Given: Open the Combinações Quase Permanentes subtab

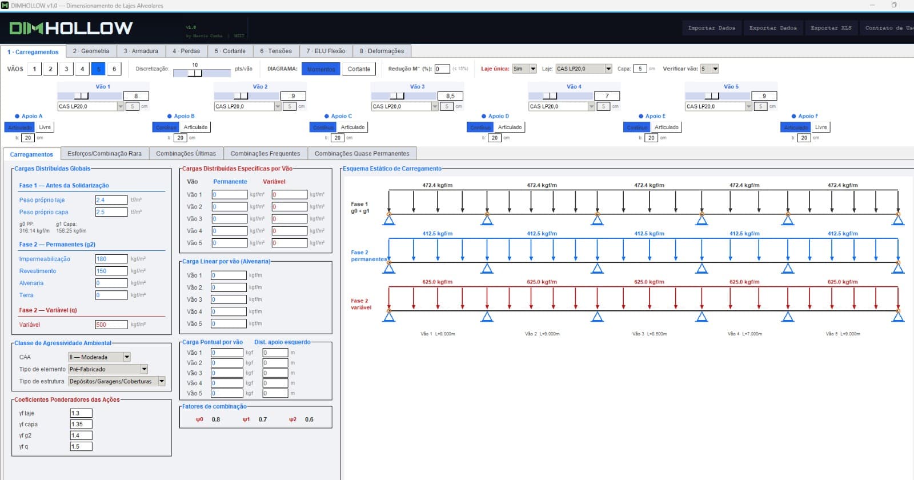Looking at the screenshot, I should click(x=362, y=154).
